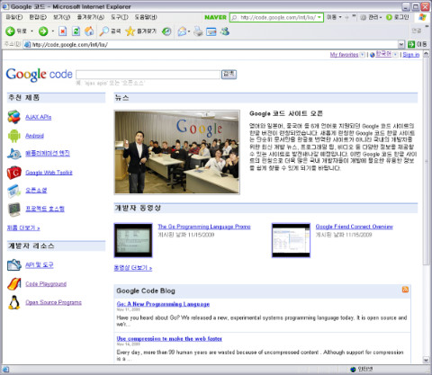
Task: Click the Google Web Toolkit text link
Action: pyautogui.click(x=49, y=173)
